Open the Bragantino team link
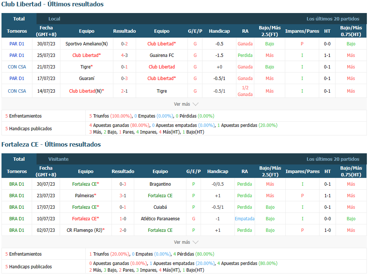Image resolution: width=368 pixels, height=275 pixels. (160, 184)
